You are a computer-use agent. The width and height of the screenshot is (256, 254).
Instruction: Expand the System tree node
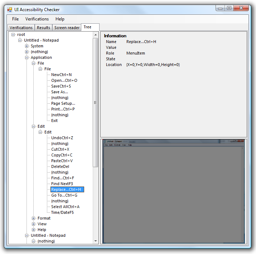tap(27, 46)
